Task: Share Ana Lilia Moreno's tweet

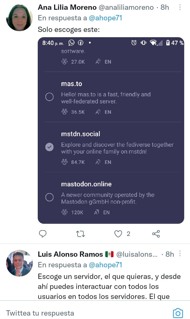Action: (156, 234)
